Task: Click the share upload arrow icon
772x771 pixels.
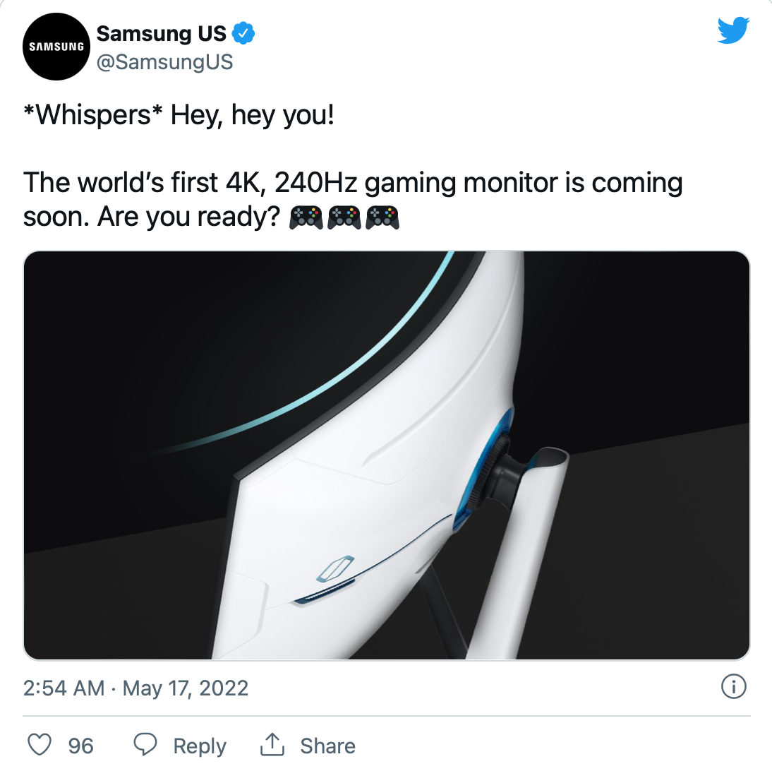Action: pyautogui.click(x=272, y=744)
